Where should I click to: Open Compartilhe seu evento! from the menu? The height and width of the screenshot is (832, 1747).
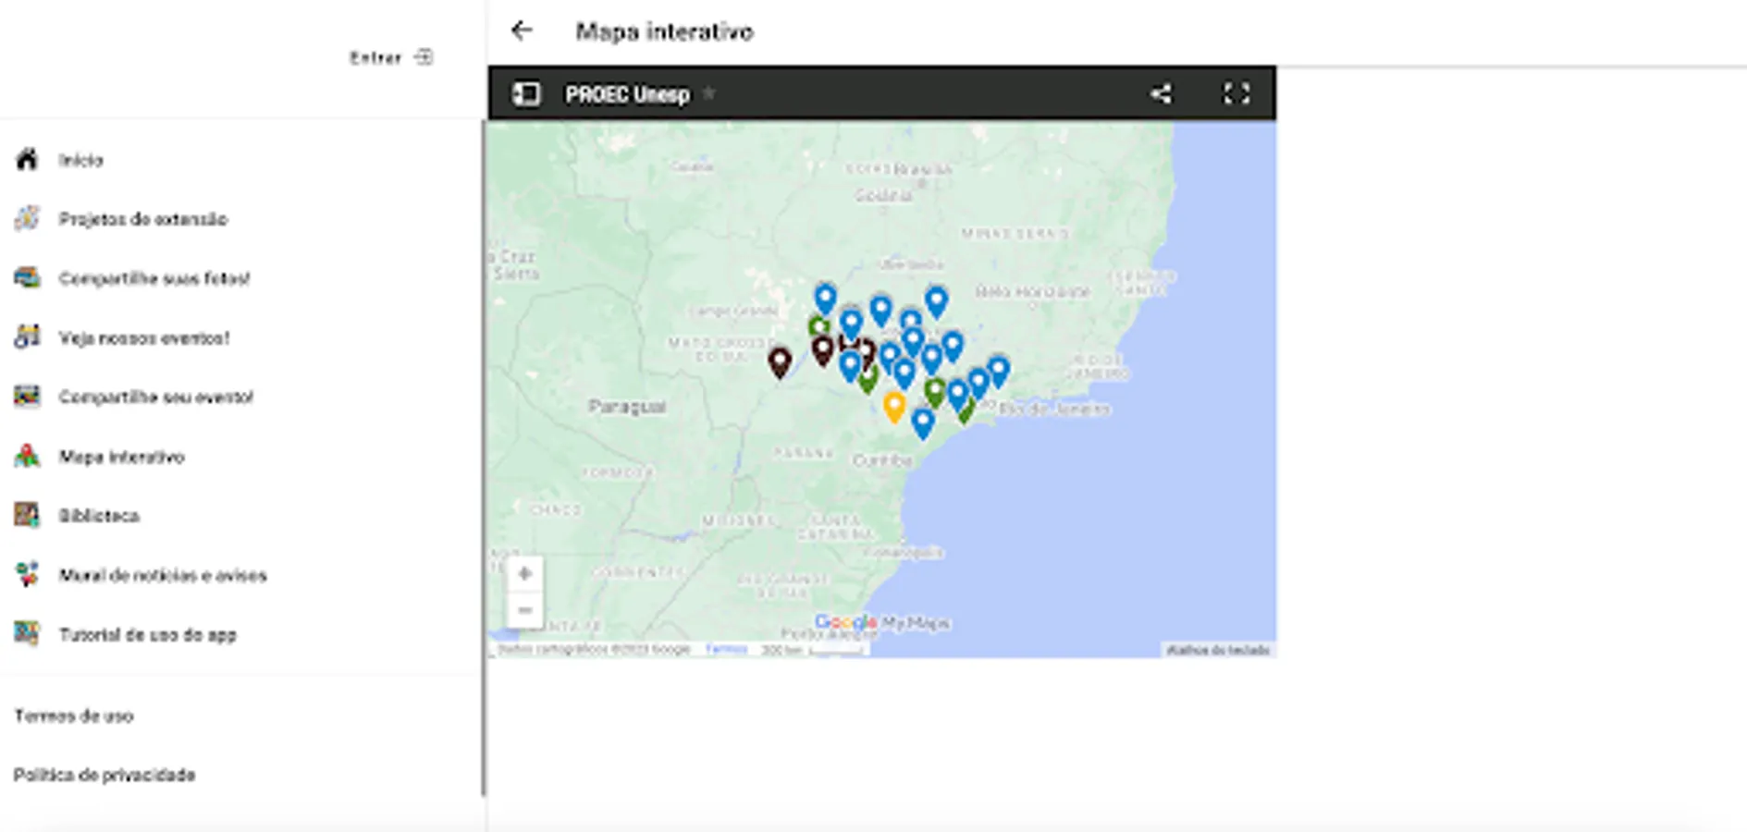click(x=26, y=397)
